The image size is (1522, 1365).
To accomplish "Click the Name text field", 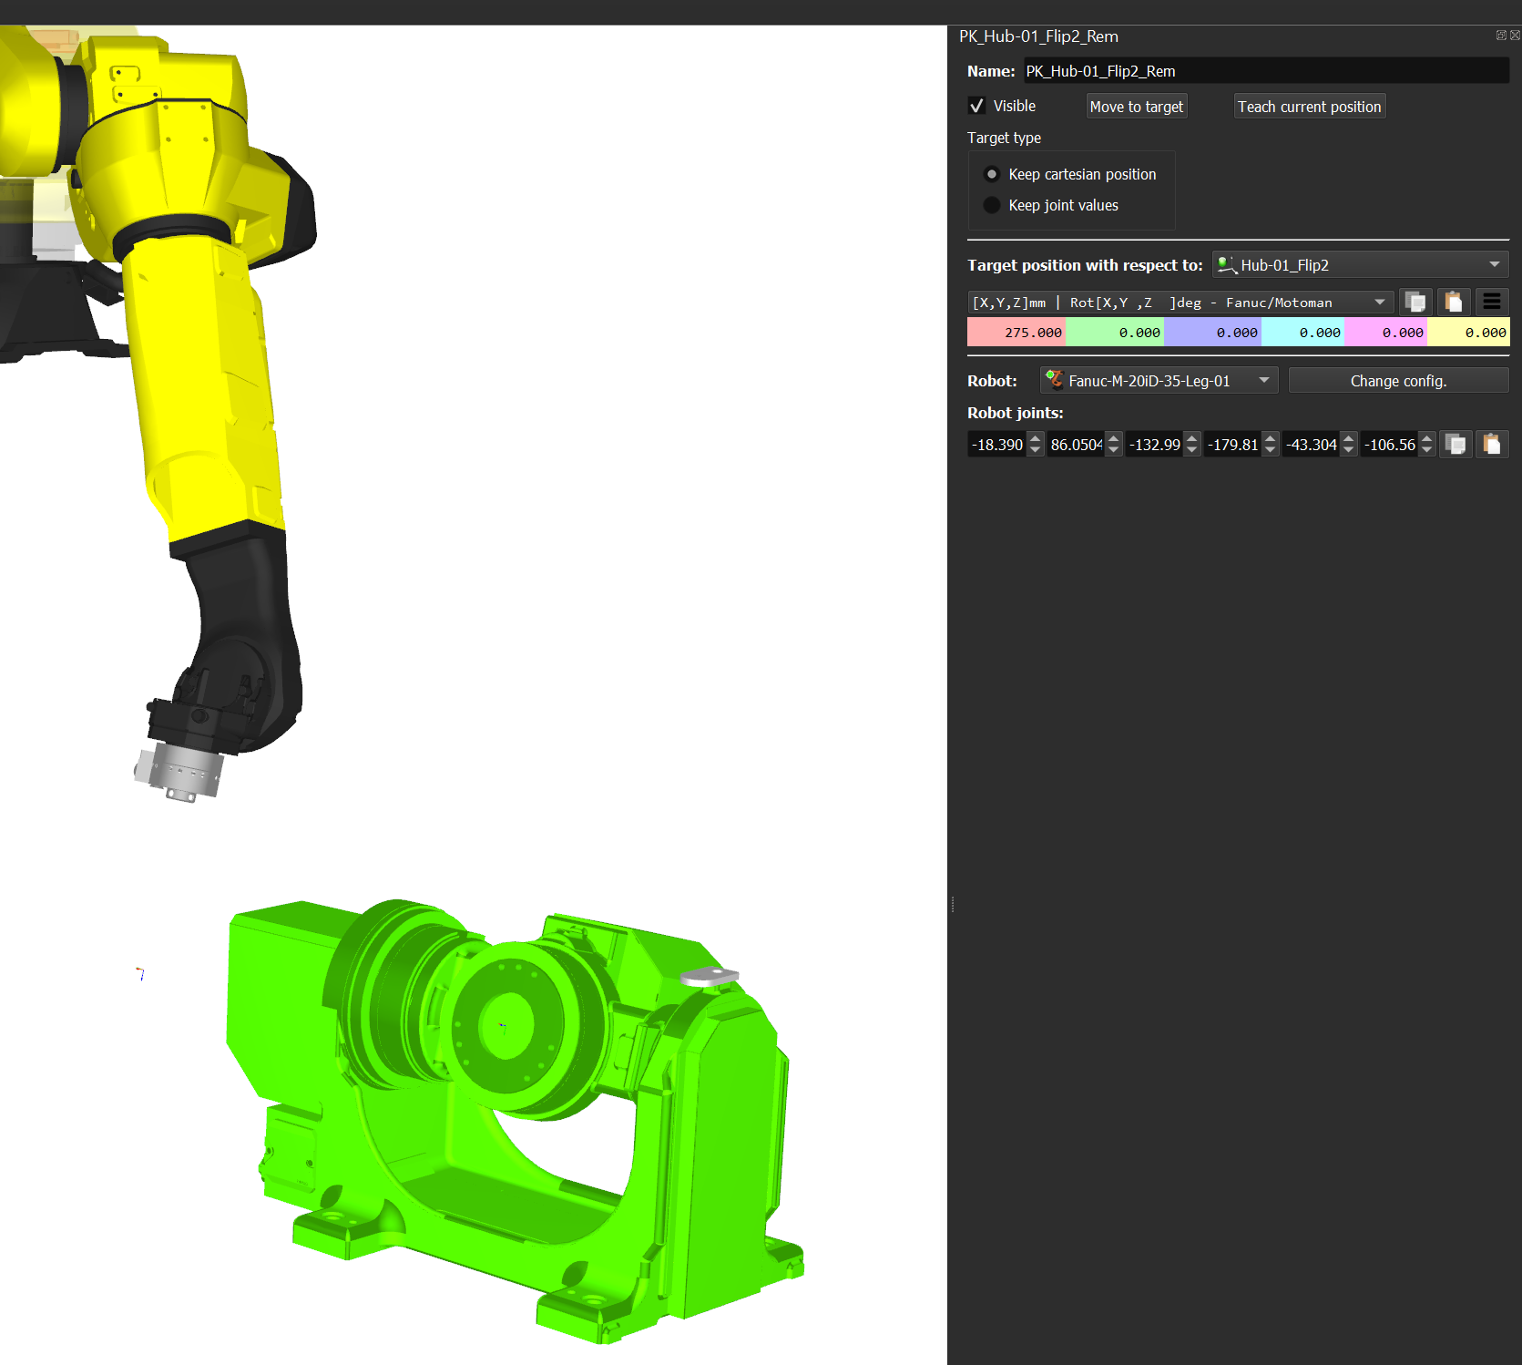I will pos(1265,71).
